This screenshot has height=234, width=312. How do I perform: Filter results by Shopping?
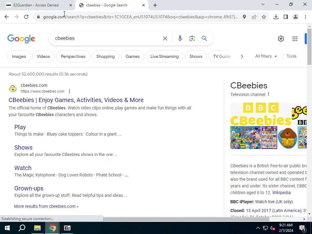(105, 56)
